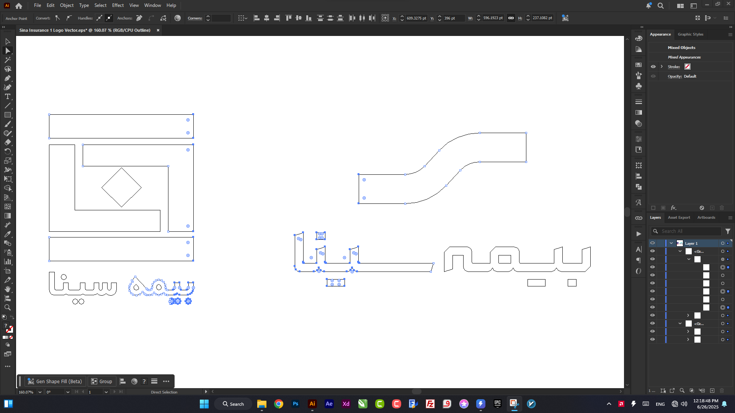Toggle the Stroke visibility eye in Appearance

coord(653,67)
